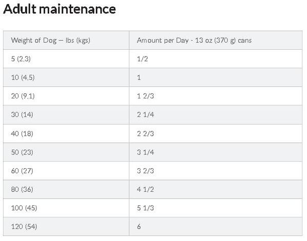Screen dimensions: 307x241
Task: Select the 2 1/4 amount value
Action: click(x=145, y=115)
